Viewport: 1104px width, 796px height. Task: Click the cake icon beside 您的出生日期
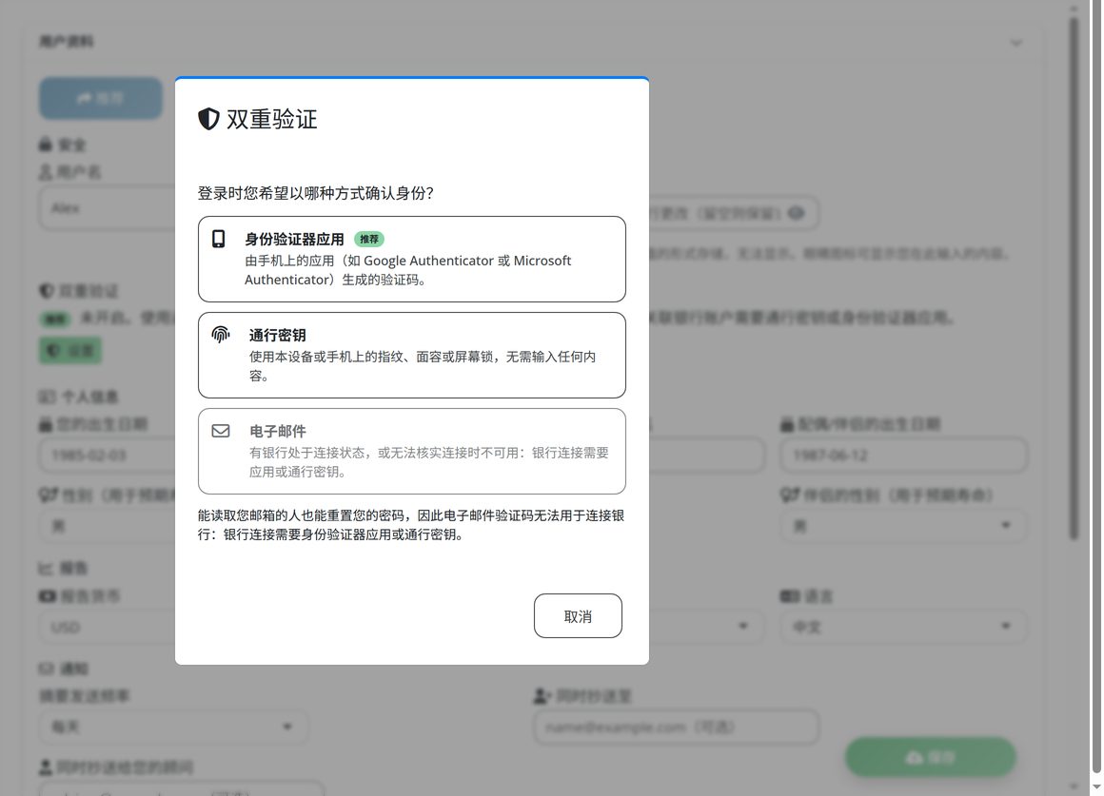(x=46, y=424)
